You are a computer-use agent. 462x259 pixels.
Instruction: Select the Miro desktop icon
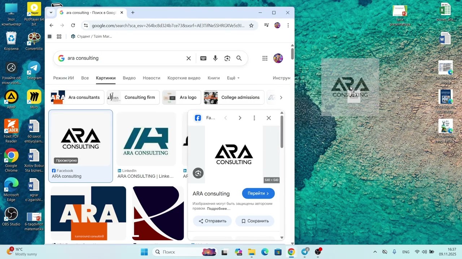click(x=34, y=100)
